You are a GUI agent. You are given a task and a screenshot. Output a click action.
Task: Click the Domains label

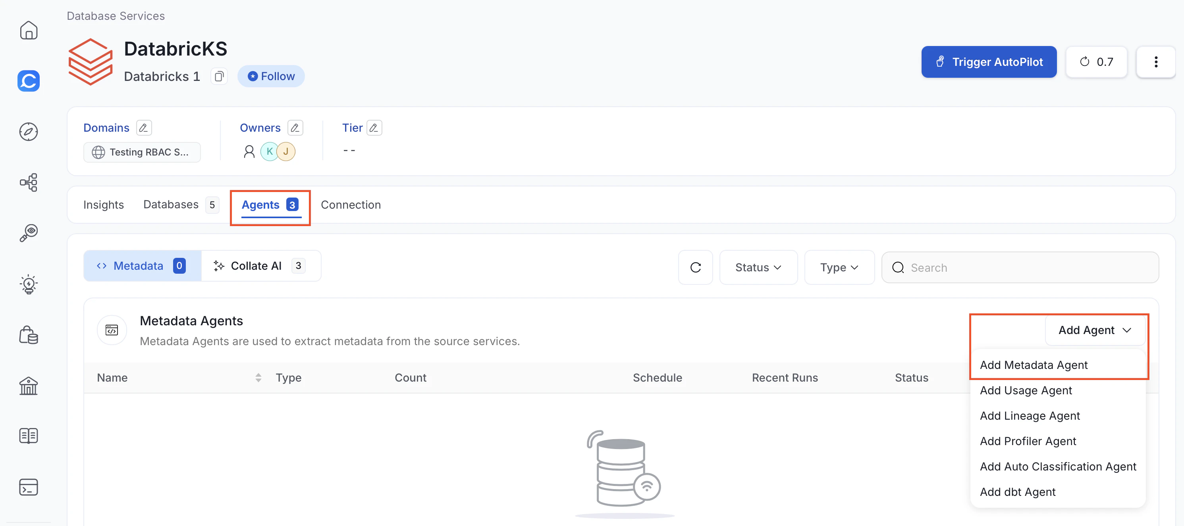click(x=106, y=128)
